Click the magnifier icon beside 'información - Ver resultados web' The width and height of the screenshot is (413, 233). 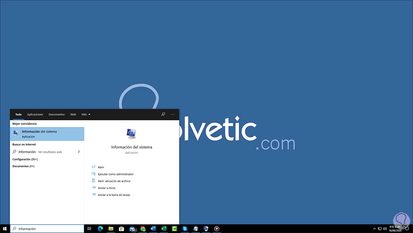coord(14,152)
